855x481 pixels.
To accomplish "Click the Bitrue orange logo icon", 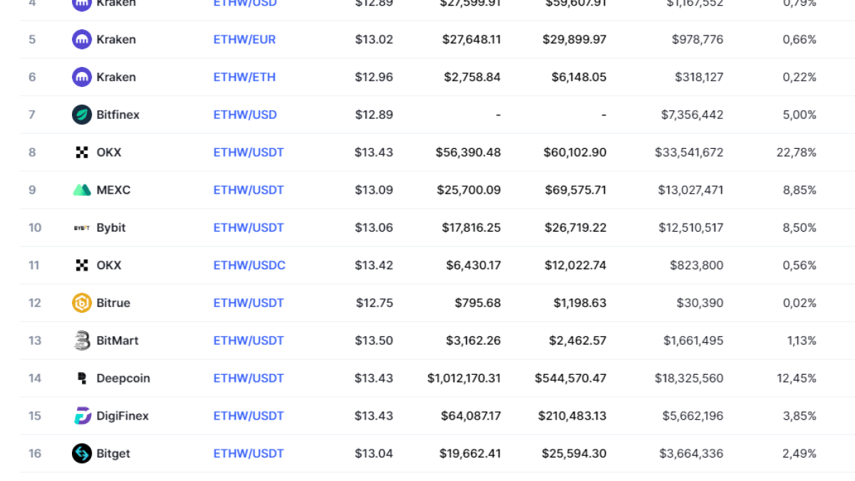I will (82, 303).
